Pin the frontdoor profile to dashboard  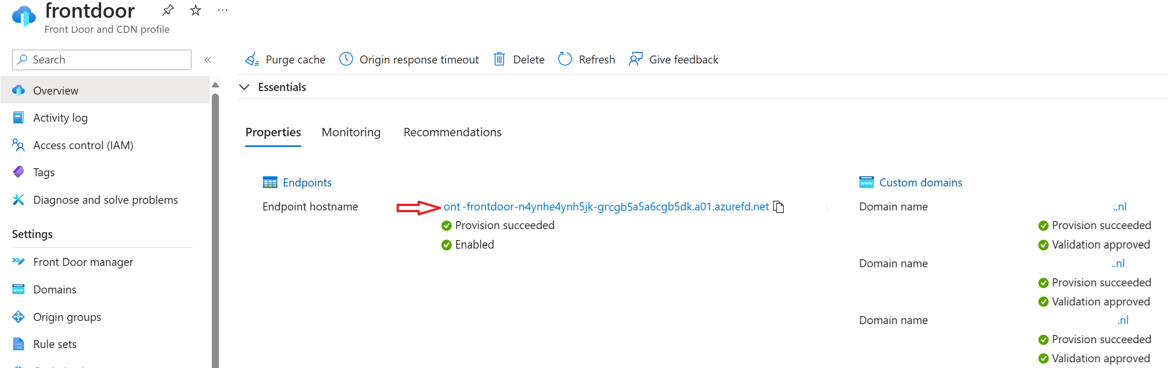click(168, 10)
